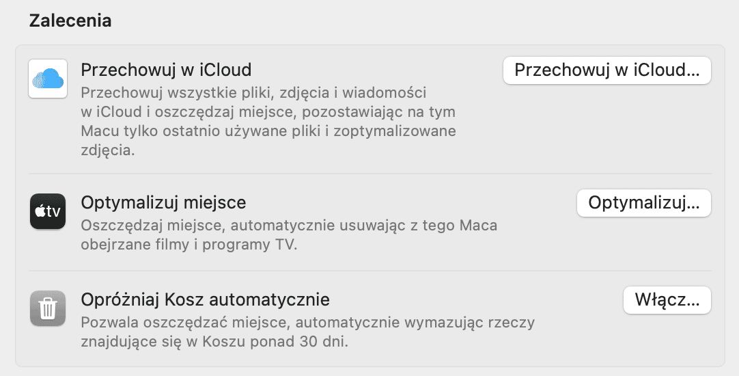Click the description about items in Koszu

[308, 332]
